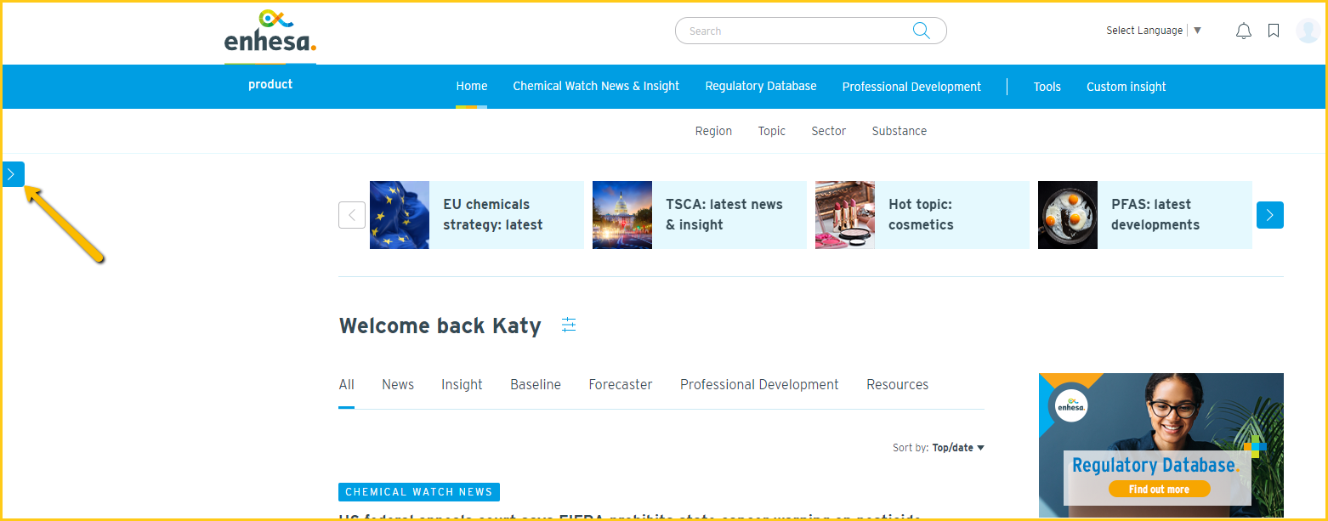The image size is (1328, 521).
Task: Switch to the Professional Development feed tab
Action: coord(759,385)
